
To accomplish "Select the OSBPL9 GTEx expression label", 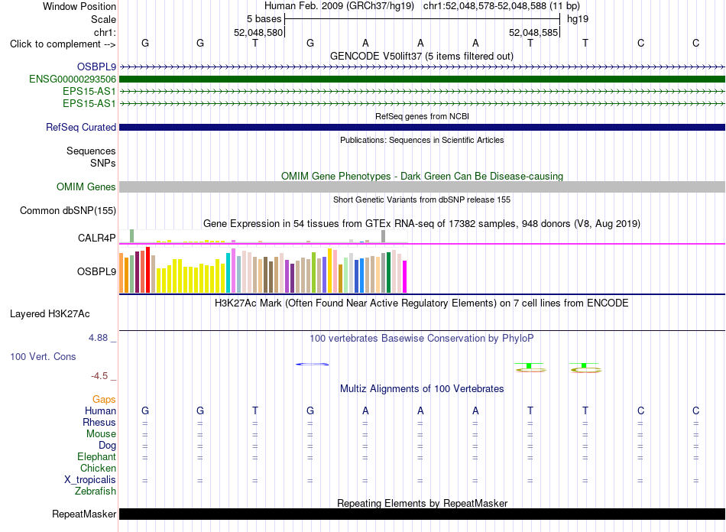I will [96, 272].
